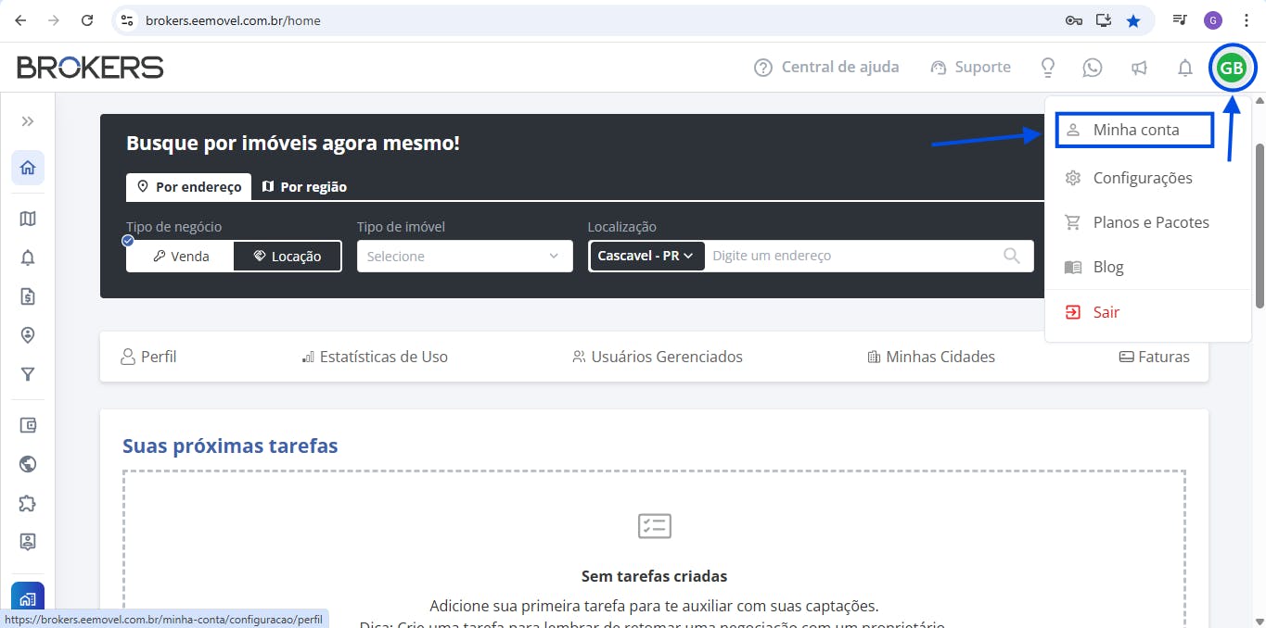
Task: Open the wallet icon in sidebar
Action: click(28, 425)
